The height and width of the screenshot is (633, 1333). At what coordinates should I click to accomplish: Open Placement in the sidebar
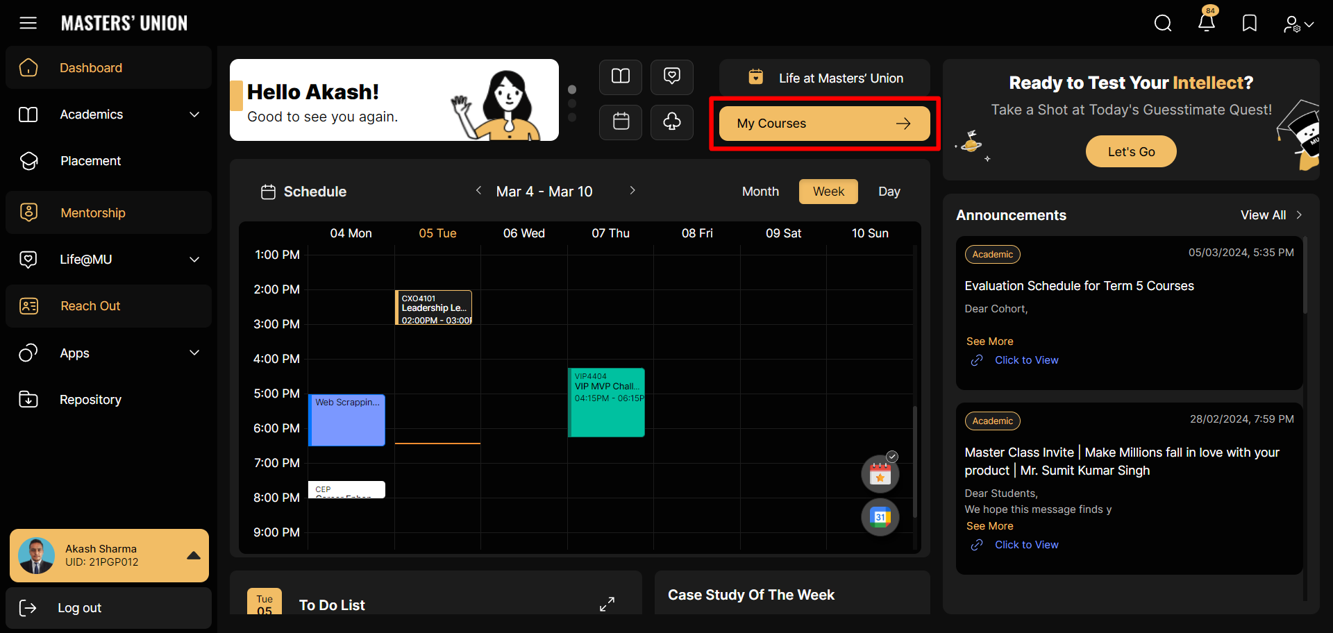click(x=90, y=161)
